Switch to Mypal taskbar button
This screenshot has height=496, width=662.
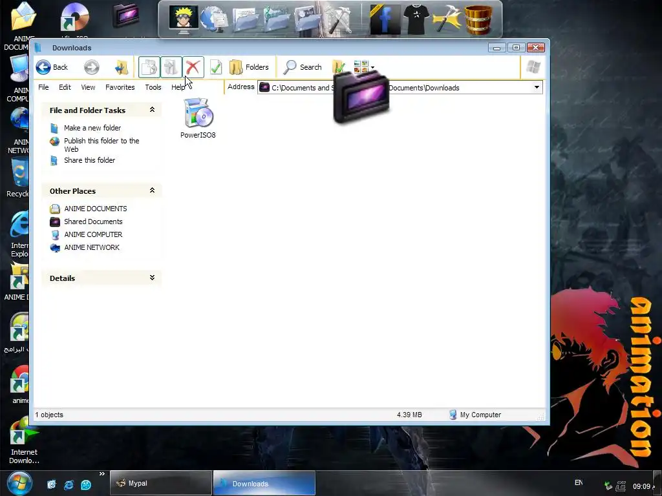(x=161, y=483)
